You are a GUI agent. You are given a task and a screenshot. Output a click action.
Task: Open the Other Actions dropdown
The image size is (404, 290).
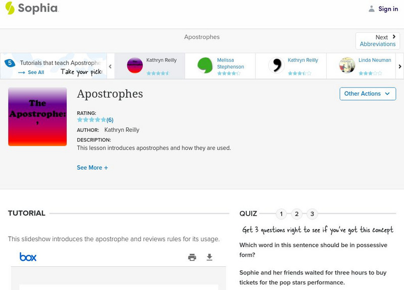tap(367, 94)
